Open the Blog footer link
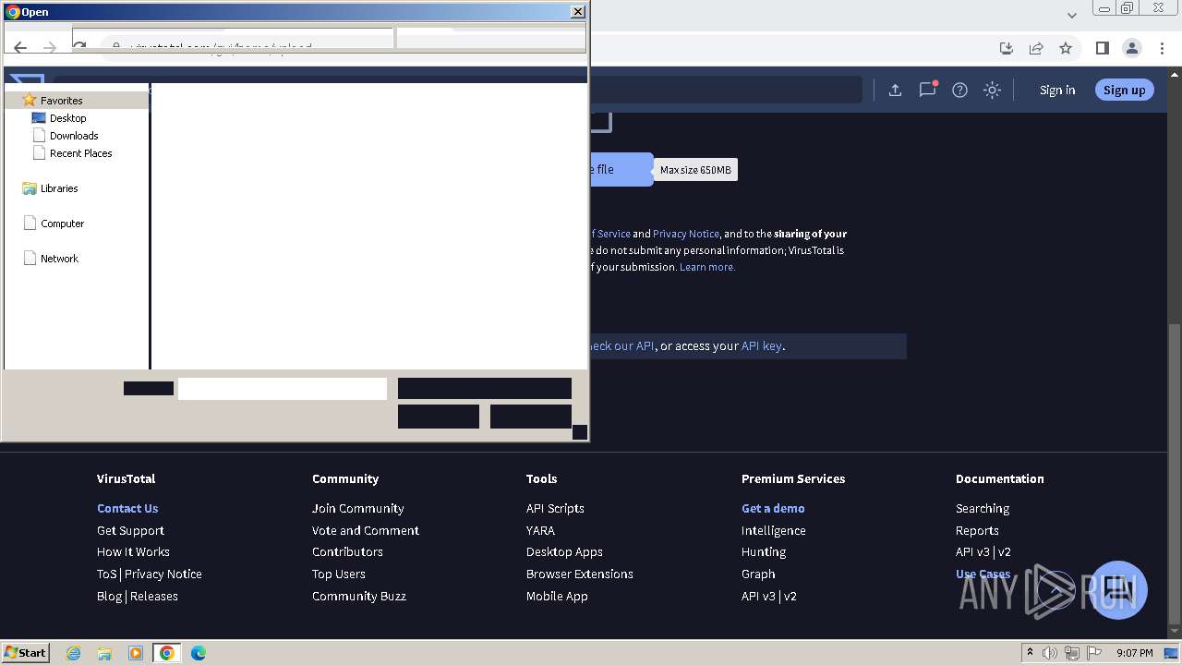The height and width of the screenshot is (665, 1182). [x=109, y=596]
